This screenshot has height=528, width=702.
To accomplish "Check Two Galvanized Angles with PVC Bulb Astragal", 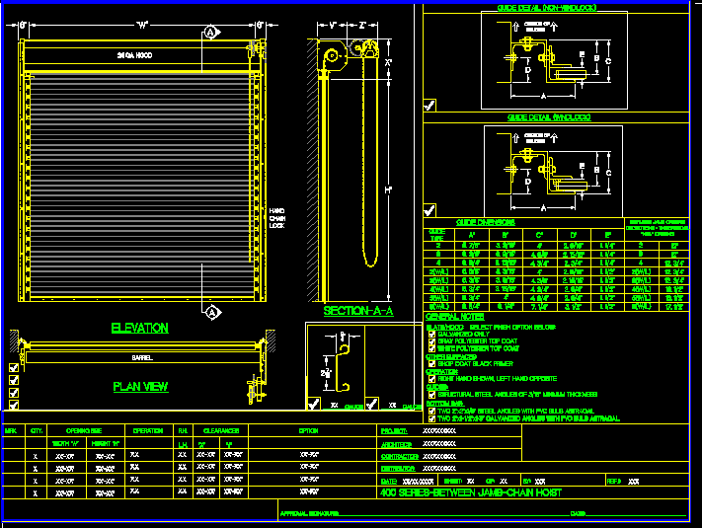I will [x=431, y=418].
